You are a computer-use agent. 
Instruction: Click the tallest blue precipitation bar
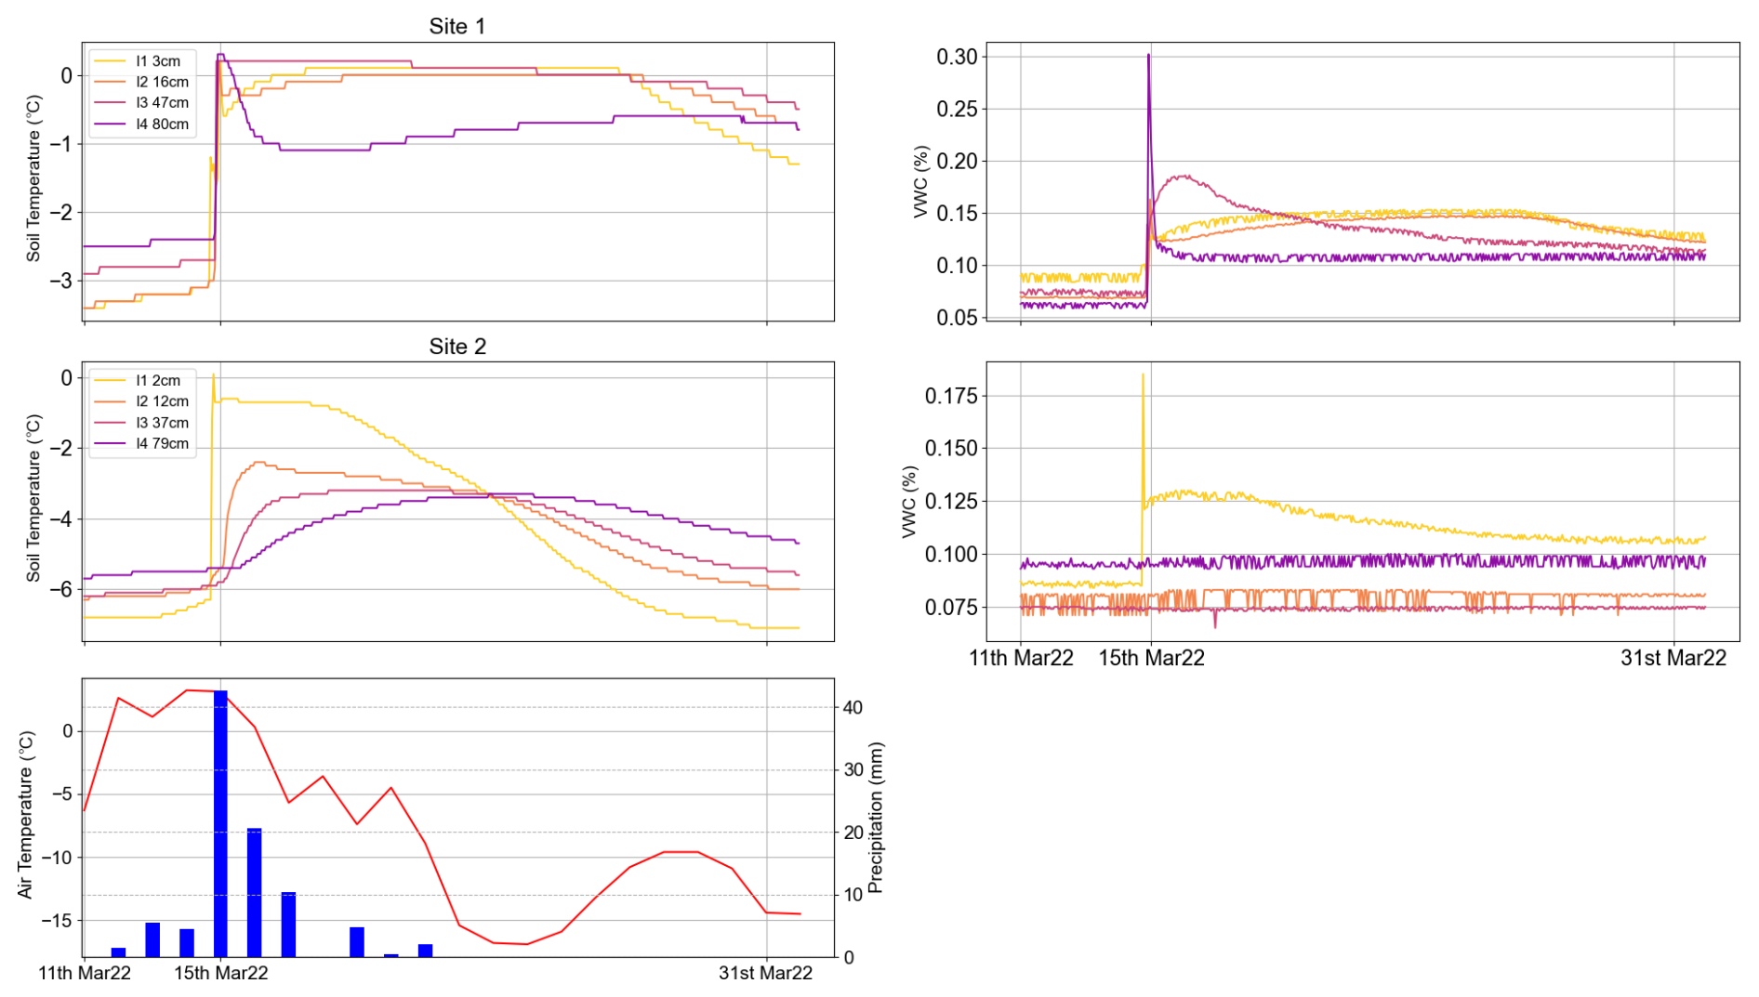coord(220,822)
